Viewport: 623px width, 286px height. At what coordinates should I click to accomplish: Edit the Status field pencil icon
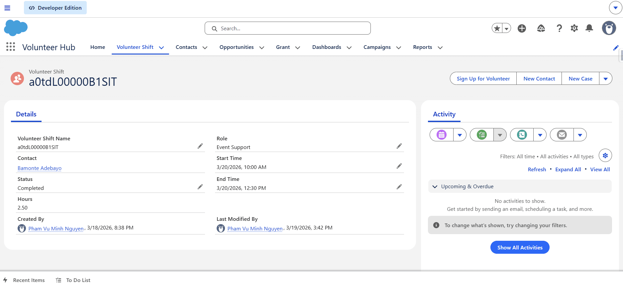[200, 187]
